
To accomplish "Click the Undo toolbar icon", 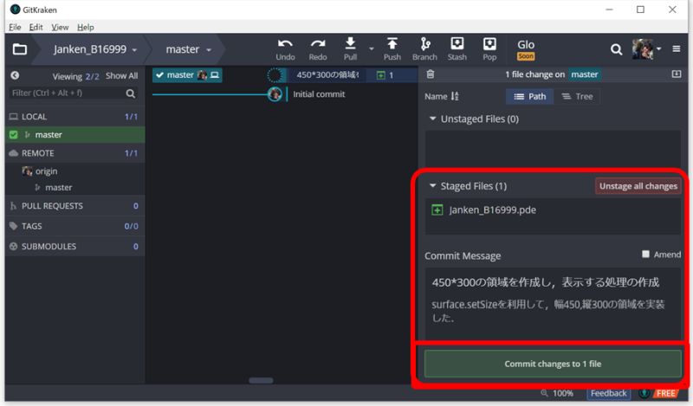I will coord(285,48).
